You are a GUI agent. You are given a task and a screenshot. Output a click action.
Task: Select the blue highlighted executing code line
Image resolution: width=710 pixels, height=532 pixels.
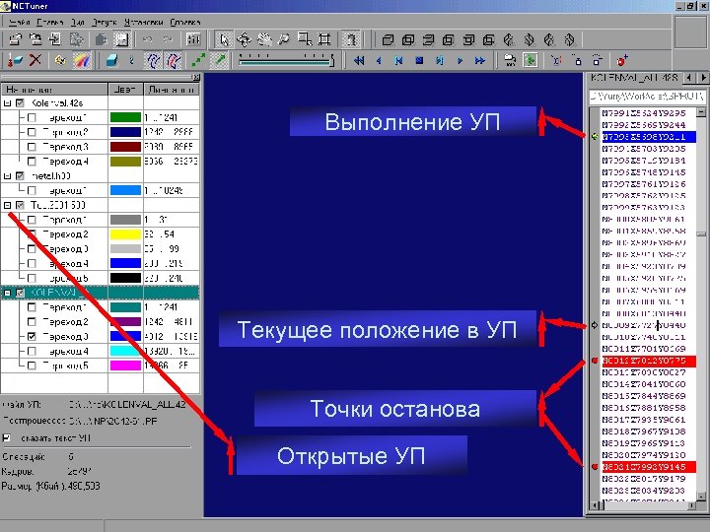tap(649, 137)
